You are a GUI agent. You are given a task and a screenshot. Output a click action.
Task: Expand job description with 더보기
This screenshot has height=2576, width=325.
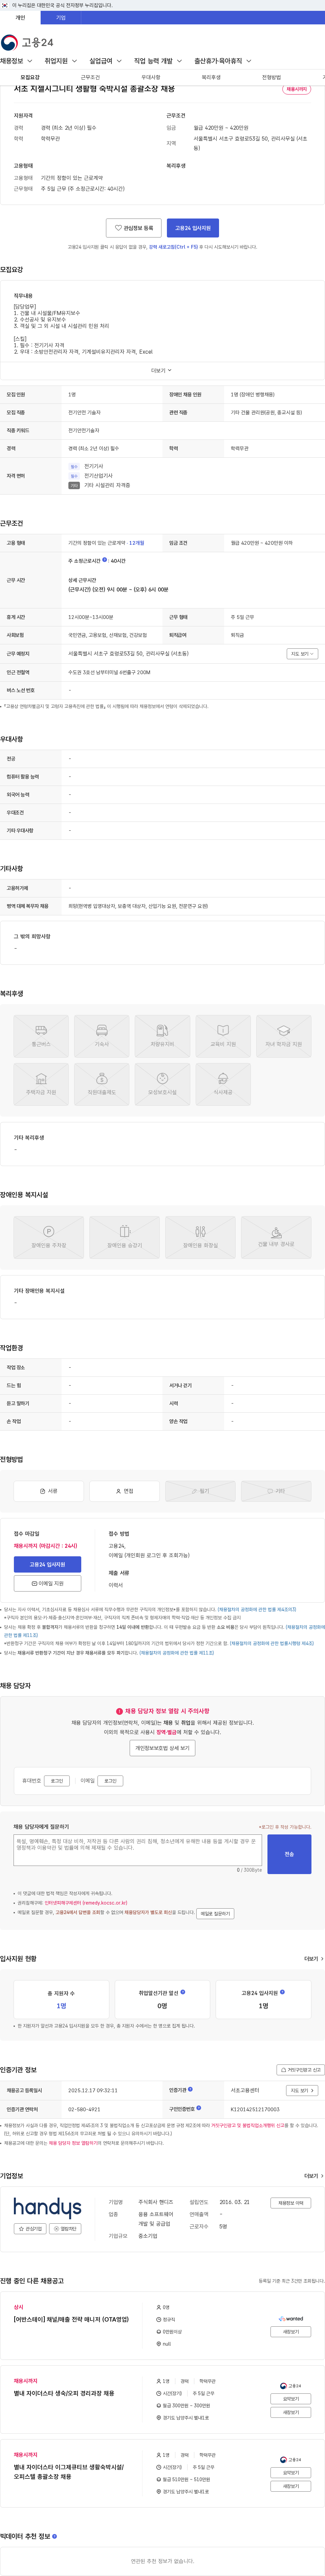(162, 370)
